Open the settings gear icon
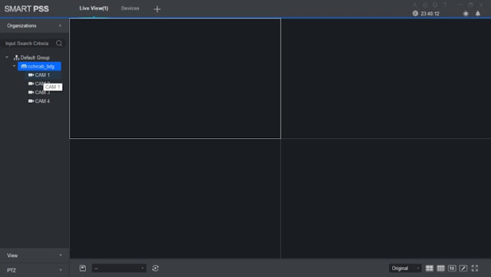Screen dimensions: 491x277 click(x=435, y=5)
